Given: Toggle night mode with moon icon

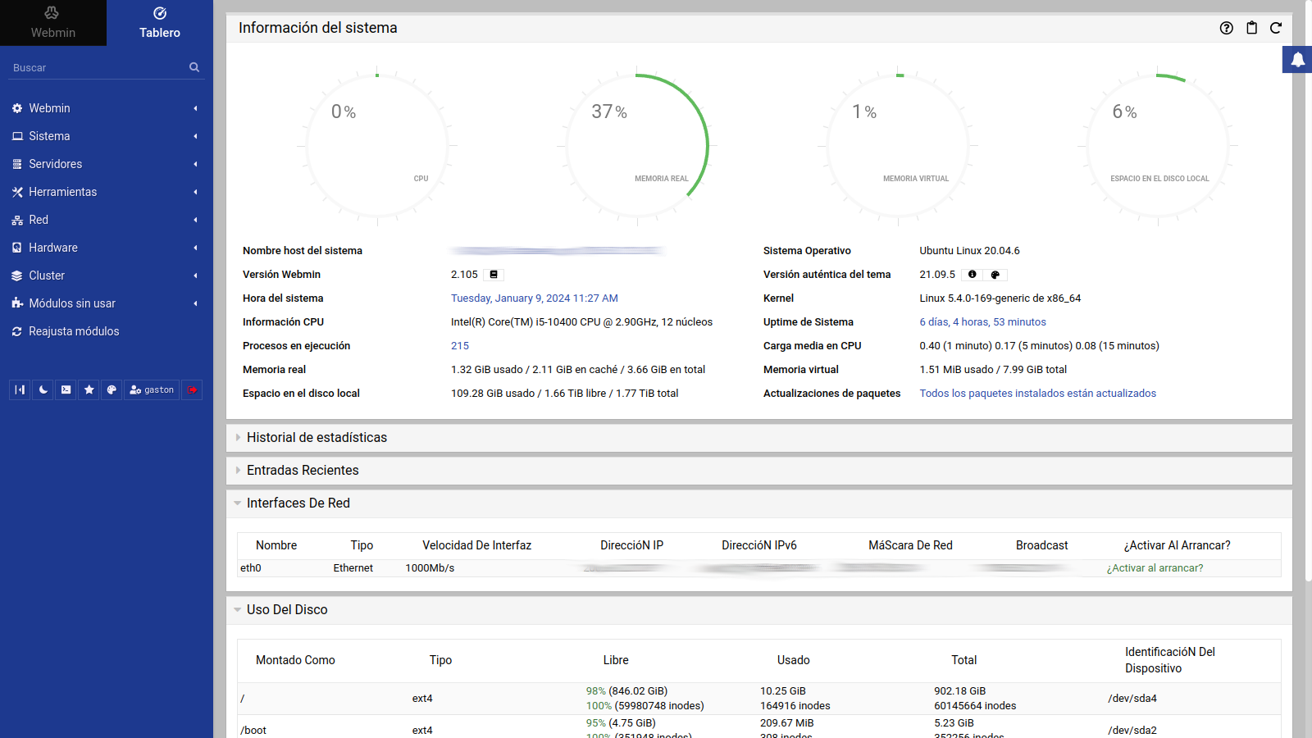Looking at the screenshot, I should pyautogui.click(x=43, y=389).
